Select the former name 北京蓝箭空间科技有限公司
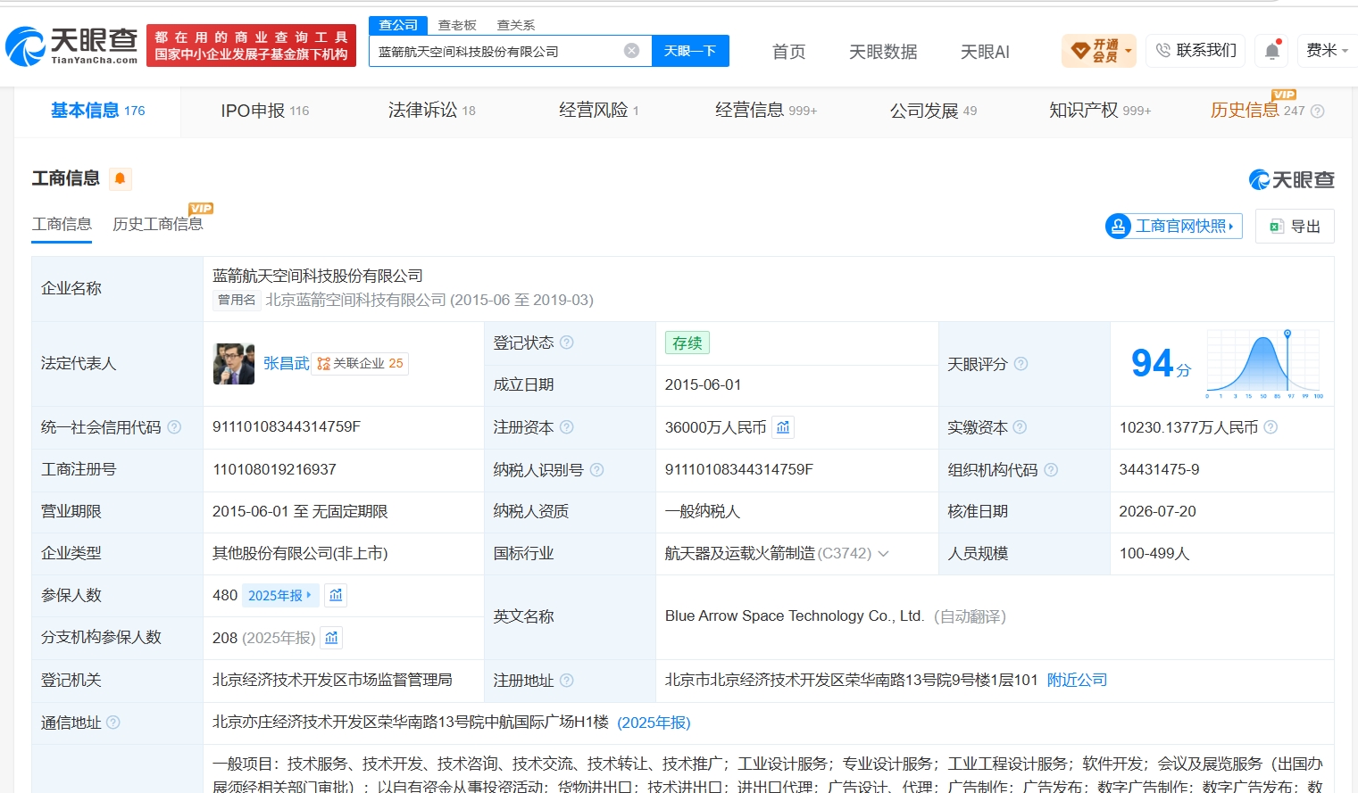The height and width of the screenshot is (793, 1358). pos(355,301)
